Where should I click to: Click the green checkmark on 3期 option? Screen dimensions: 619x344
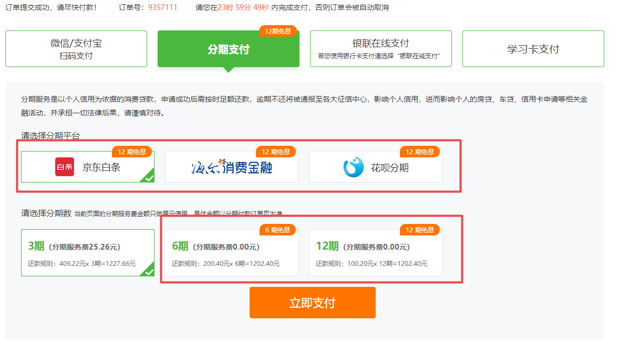[149, 271]
